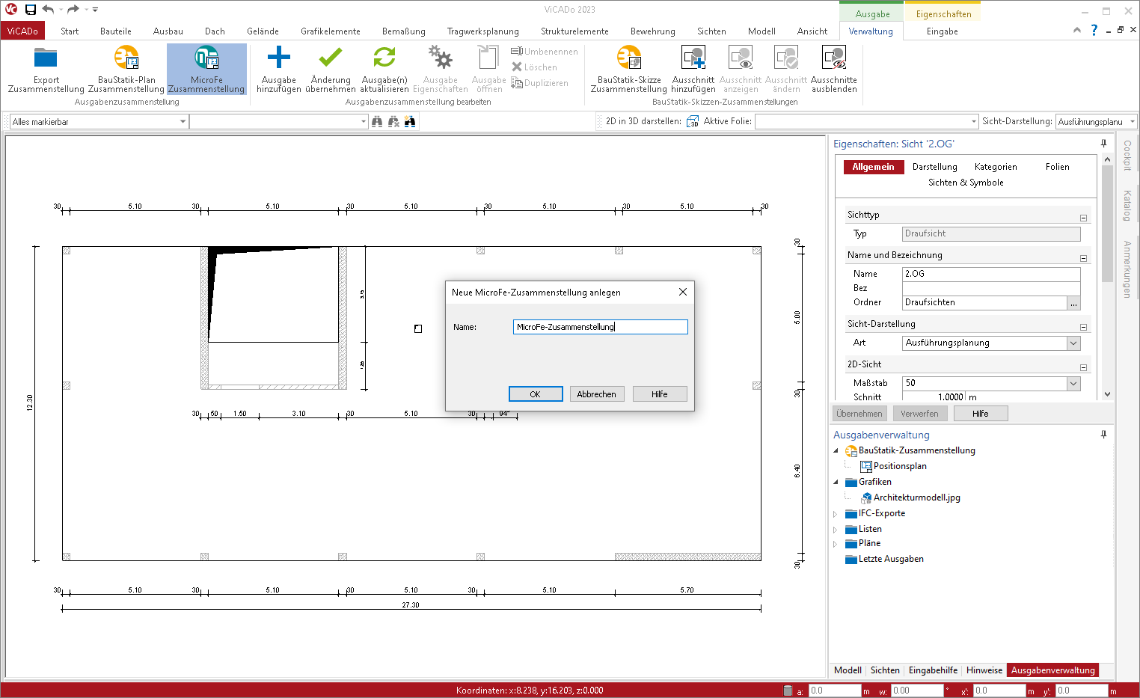Select Positionsplan in the output tree
The width and height of the screenshot is (1140, 698).
tap(899, 466)
